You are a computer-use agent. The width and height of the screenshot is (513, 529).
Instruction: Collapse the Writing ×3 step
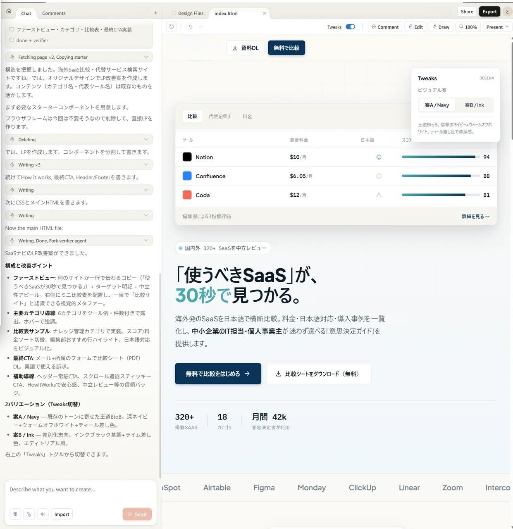point(146,164)
